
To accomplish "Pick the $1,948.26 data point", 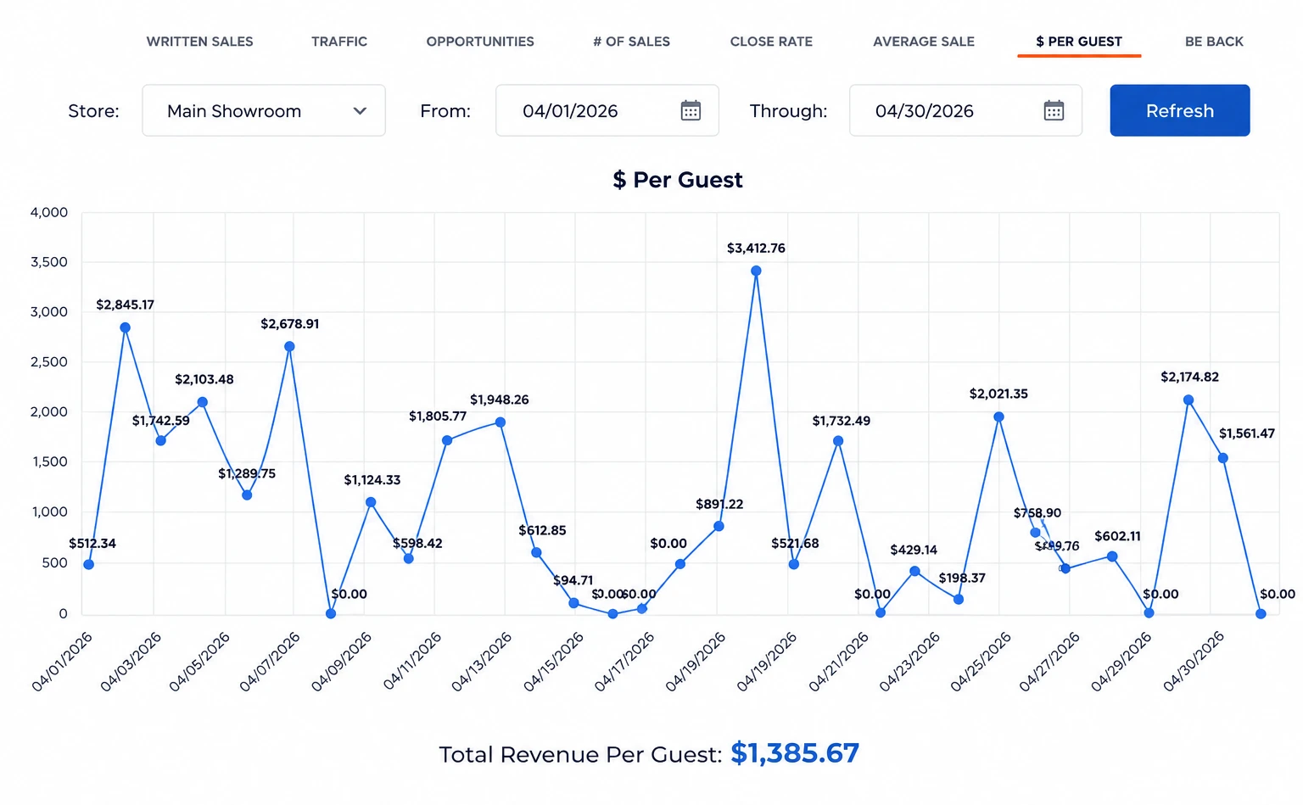I will pos(501,422).
